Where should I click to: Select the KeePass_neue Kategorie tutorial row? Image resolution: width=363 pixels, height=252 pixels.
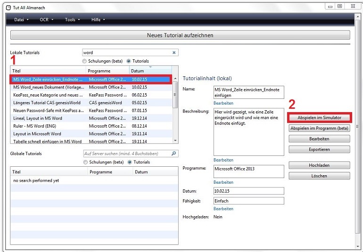(x=47, y=95)
